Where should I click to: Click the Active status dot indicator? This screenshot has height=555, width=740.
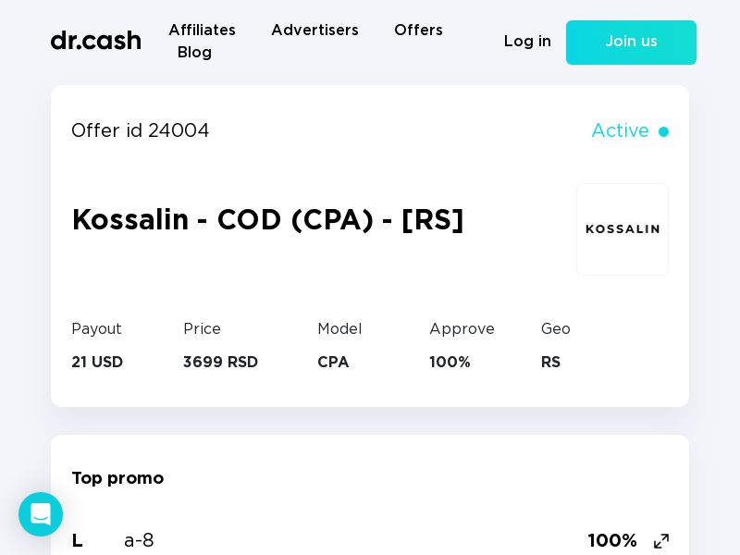coord(663,131)
